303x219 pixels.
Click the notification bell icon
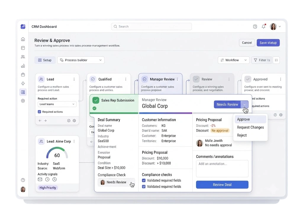(264, 26)
